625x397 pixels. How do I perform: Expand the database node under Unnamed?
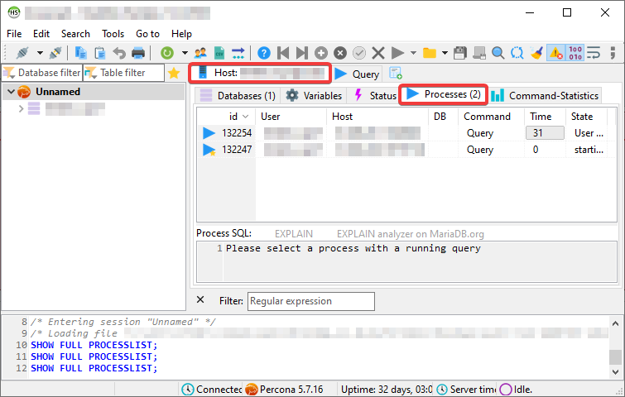[x=20, y=109]
